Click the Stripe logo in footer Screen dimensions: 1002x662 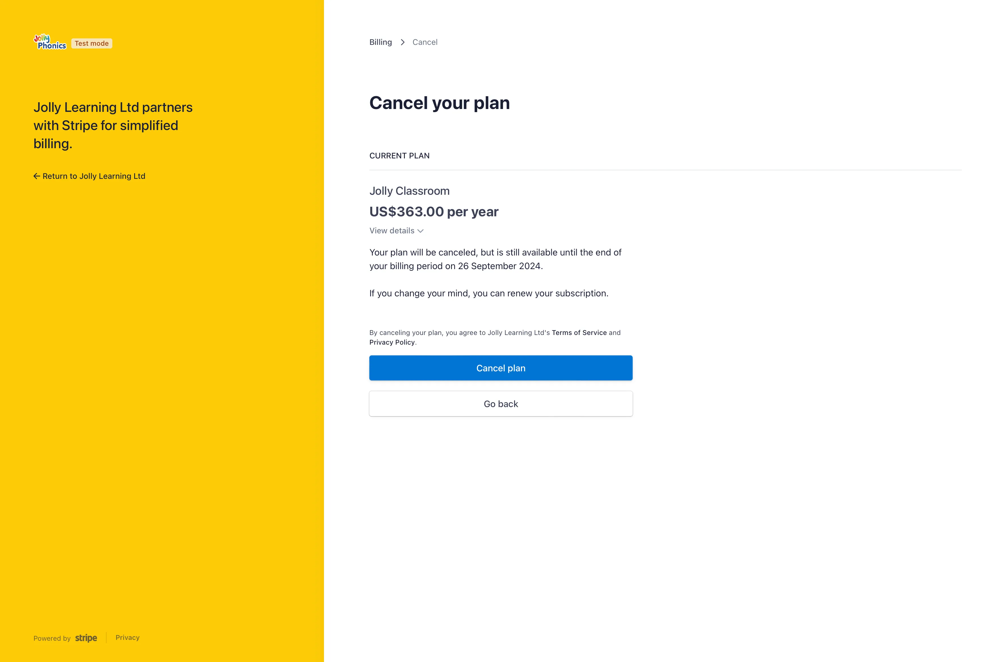click(x=86, y=638)
